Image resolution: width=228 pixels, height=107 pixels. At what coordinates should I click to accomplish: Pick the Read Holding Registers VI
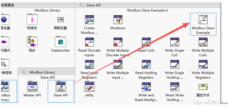[x=146, y=64]
